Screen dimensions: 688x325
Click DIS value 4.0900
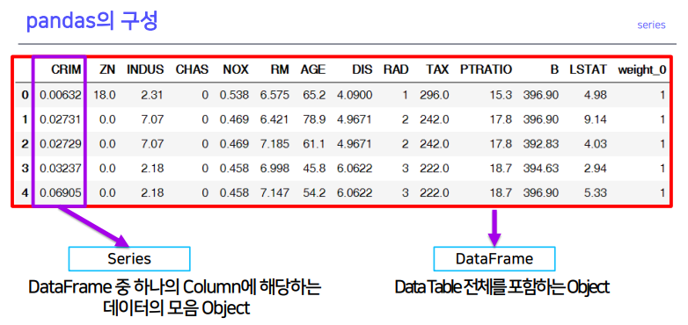(355, 95)
